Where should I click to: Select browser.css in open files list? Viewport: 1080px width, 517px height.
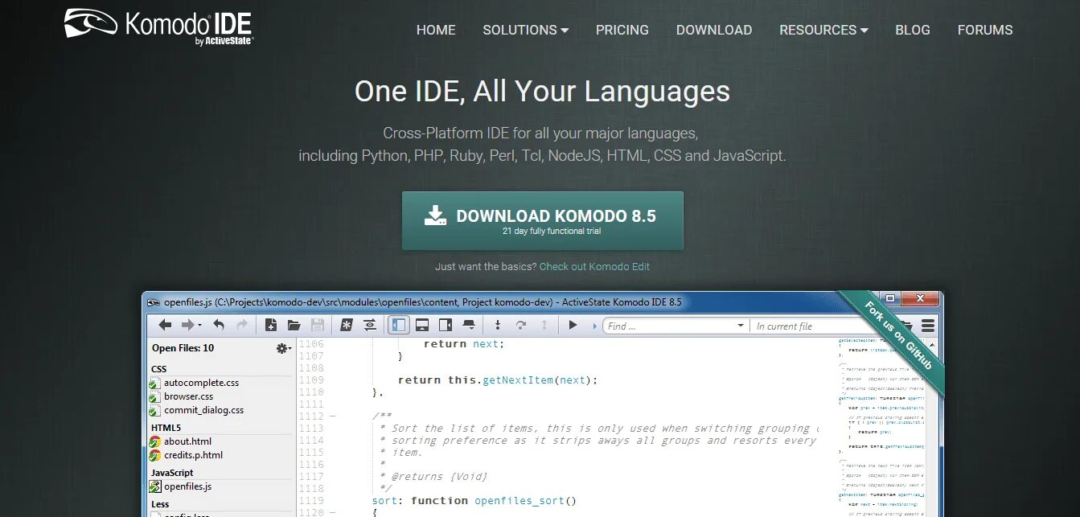point(188,396)
